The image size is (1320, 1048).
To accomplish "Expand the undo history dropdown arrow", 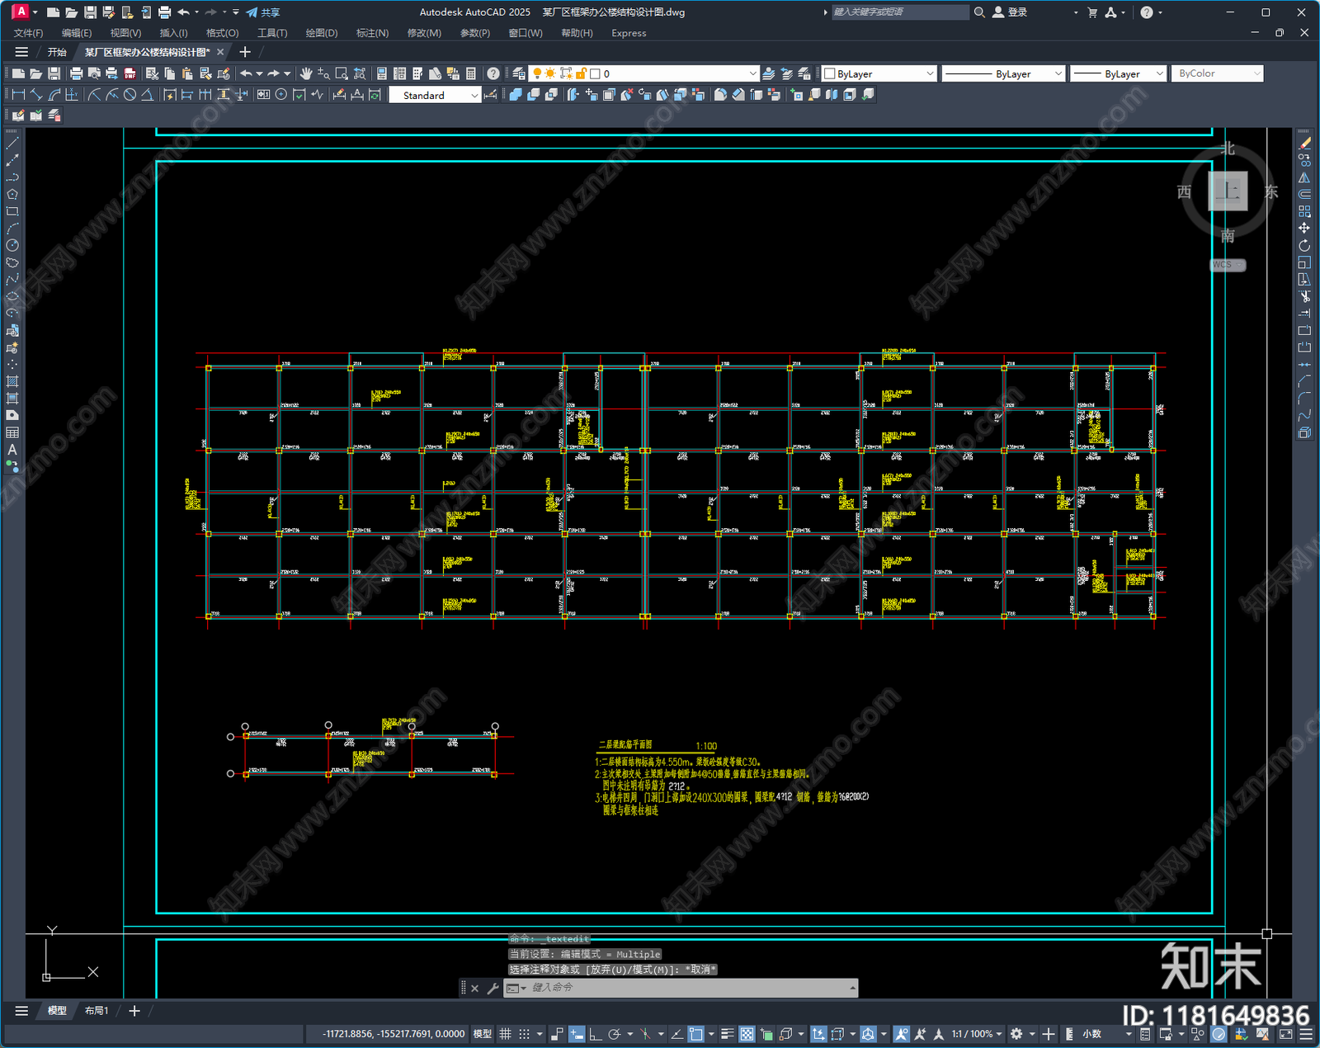I will (x=259, y=73).
